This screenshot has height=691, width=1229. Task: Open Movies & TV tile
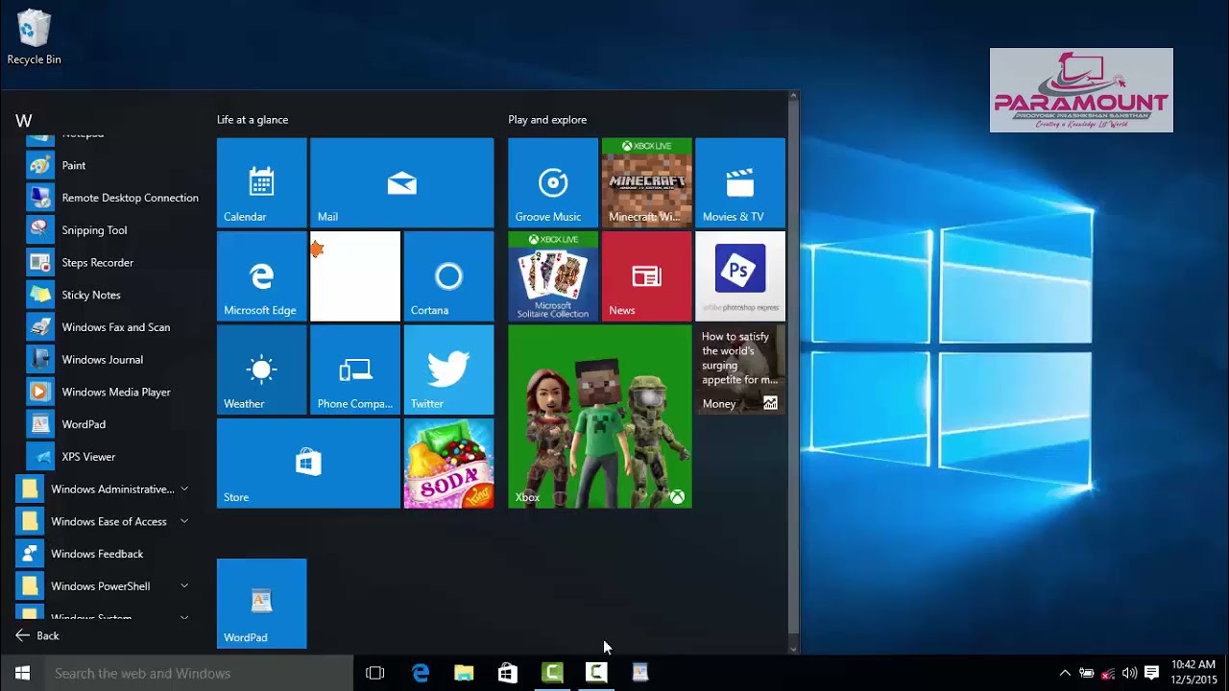(x=740, y=182)
